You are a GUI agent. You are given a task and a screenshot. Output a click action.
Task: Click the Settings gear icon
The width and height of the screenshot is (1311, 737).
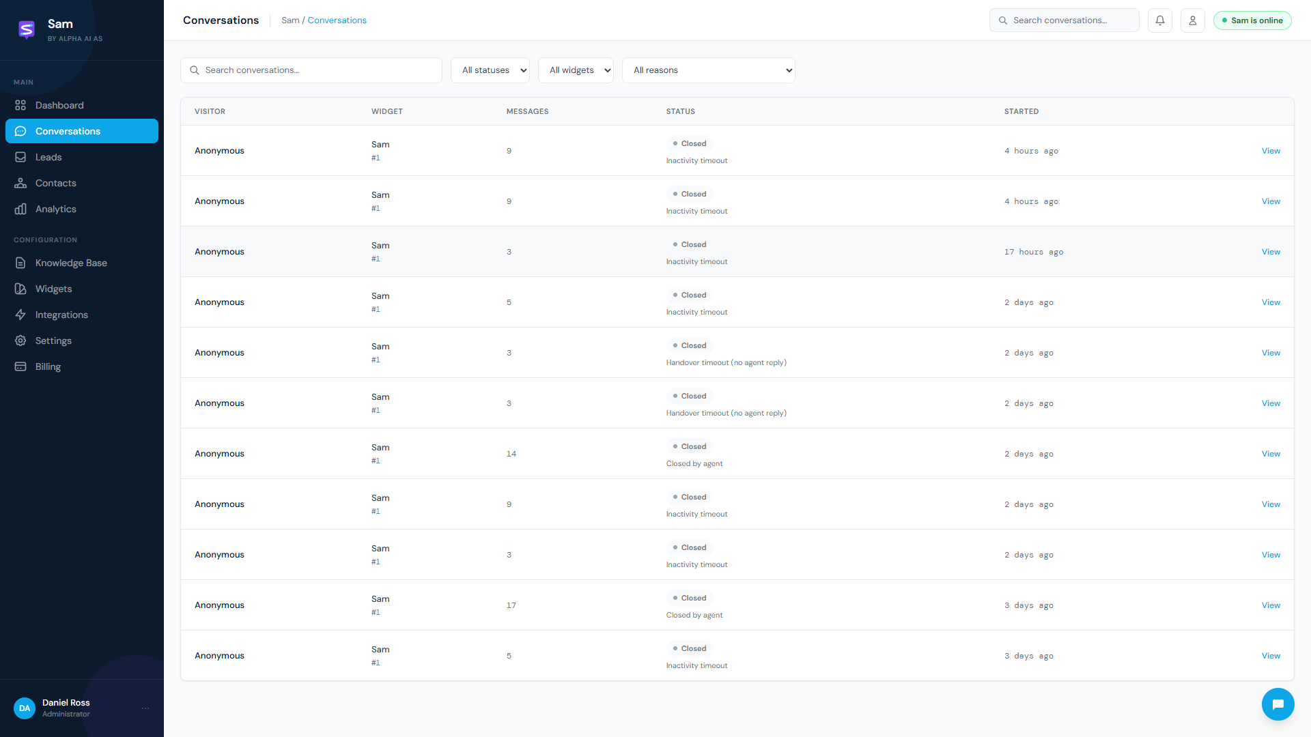(x=20, y=341)
